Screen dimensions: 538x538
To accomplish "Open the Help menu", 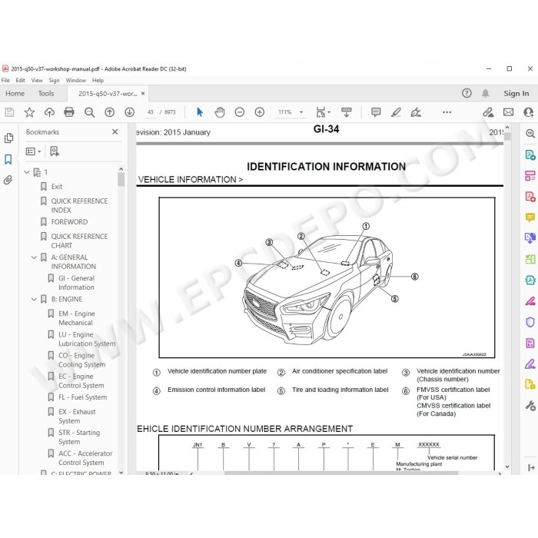I will [x=98, y=80].
